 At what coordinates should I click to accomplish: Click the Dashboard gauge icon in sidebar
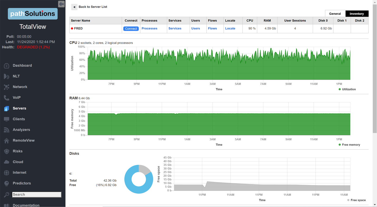7,66
